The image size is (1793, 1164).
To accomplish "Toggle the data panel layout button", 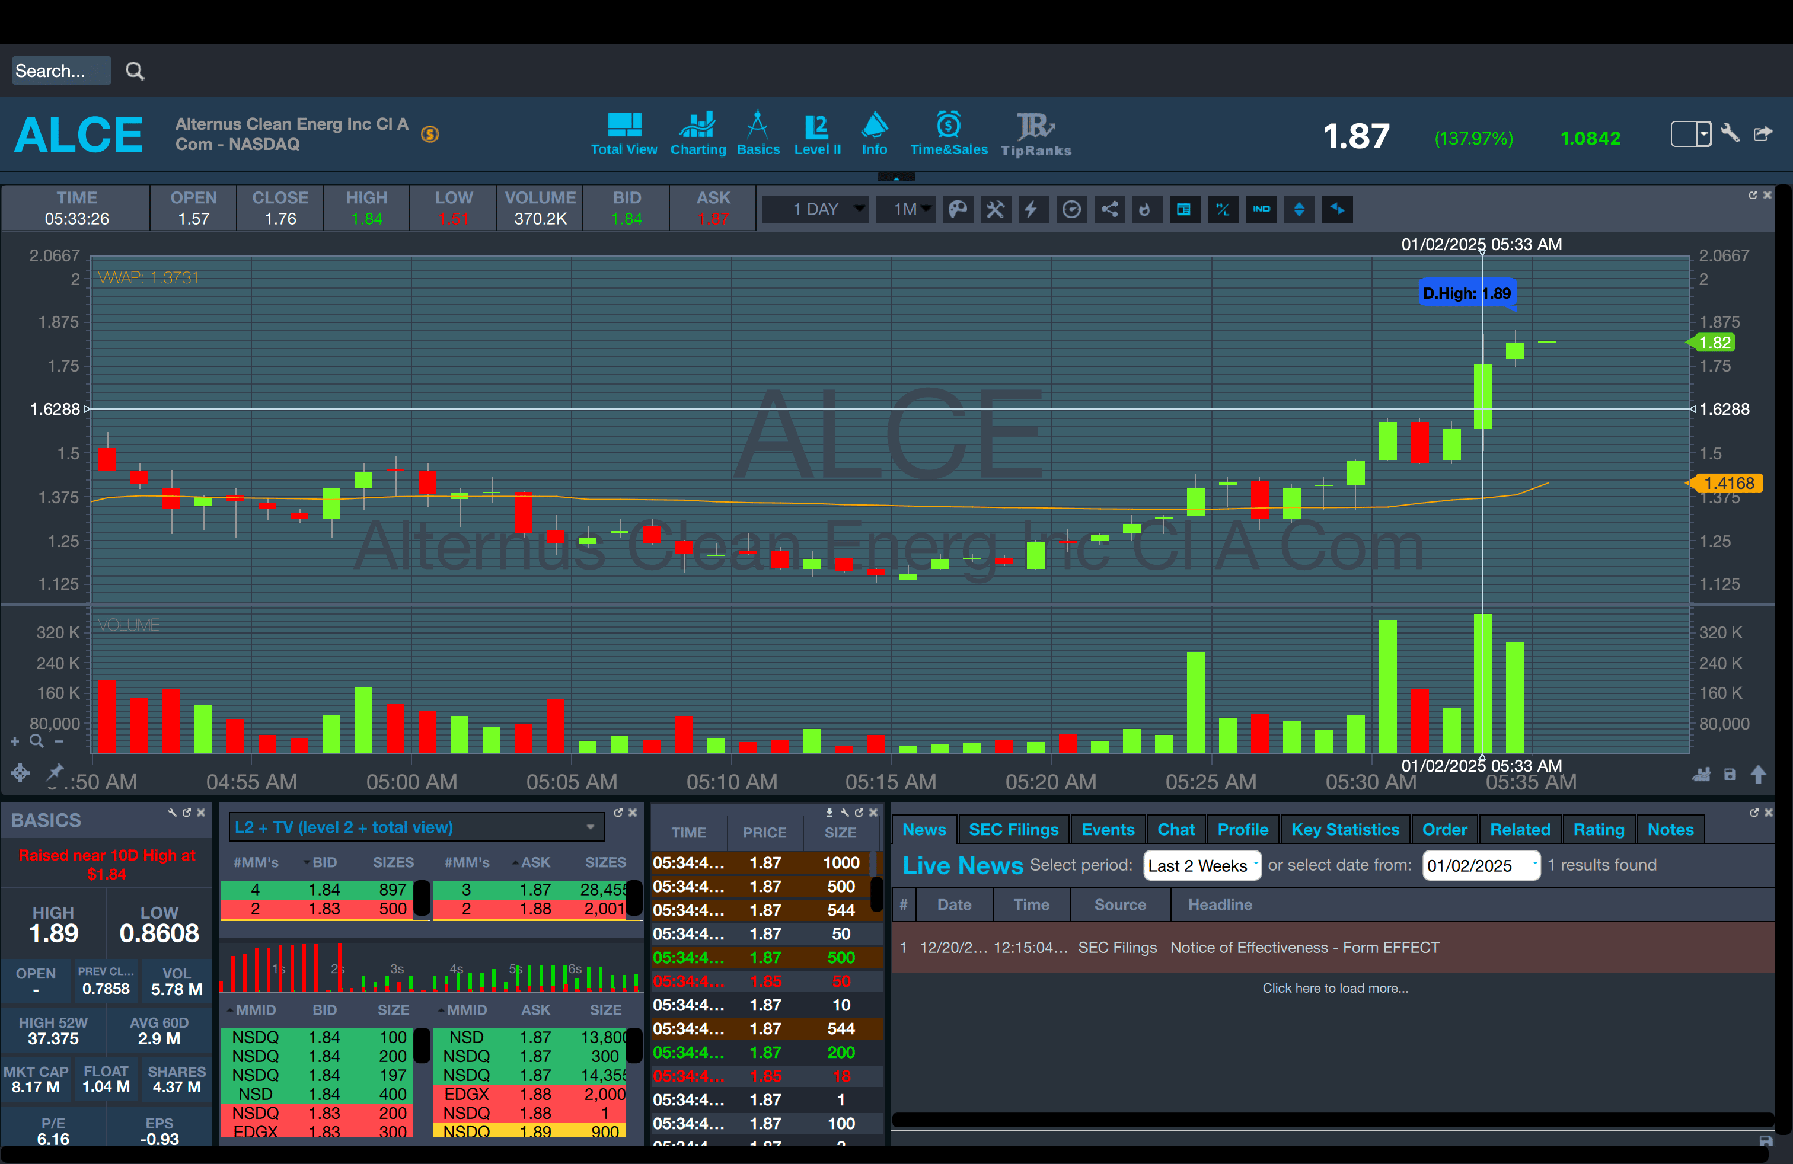I will click(1183, 209).
